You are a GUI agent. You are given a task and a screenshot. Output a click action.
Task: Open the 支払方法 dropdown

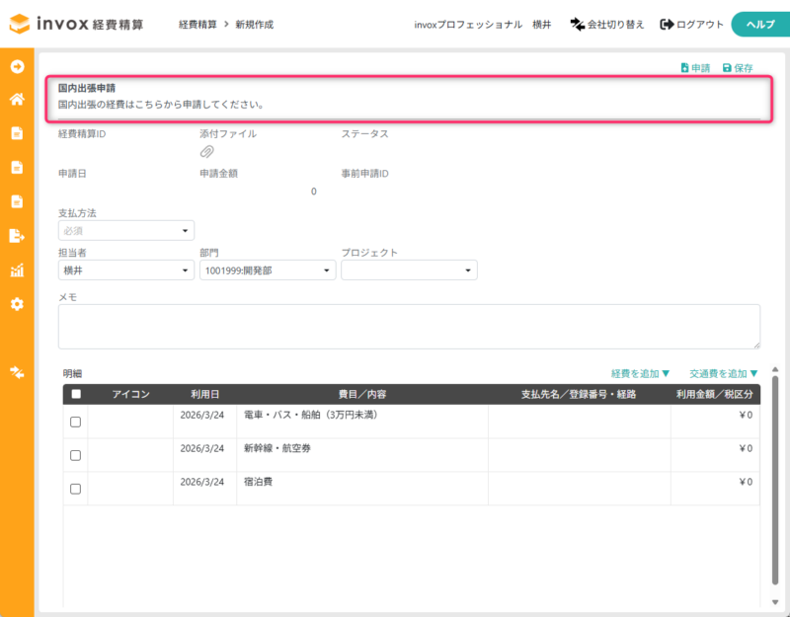125,229
